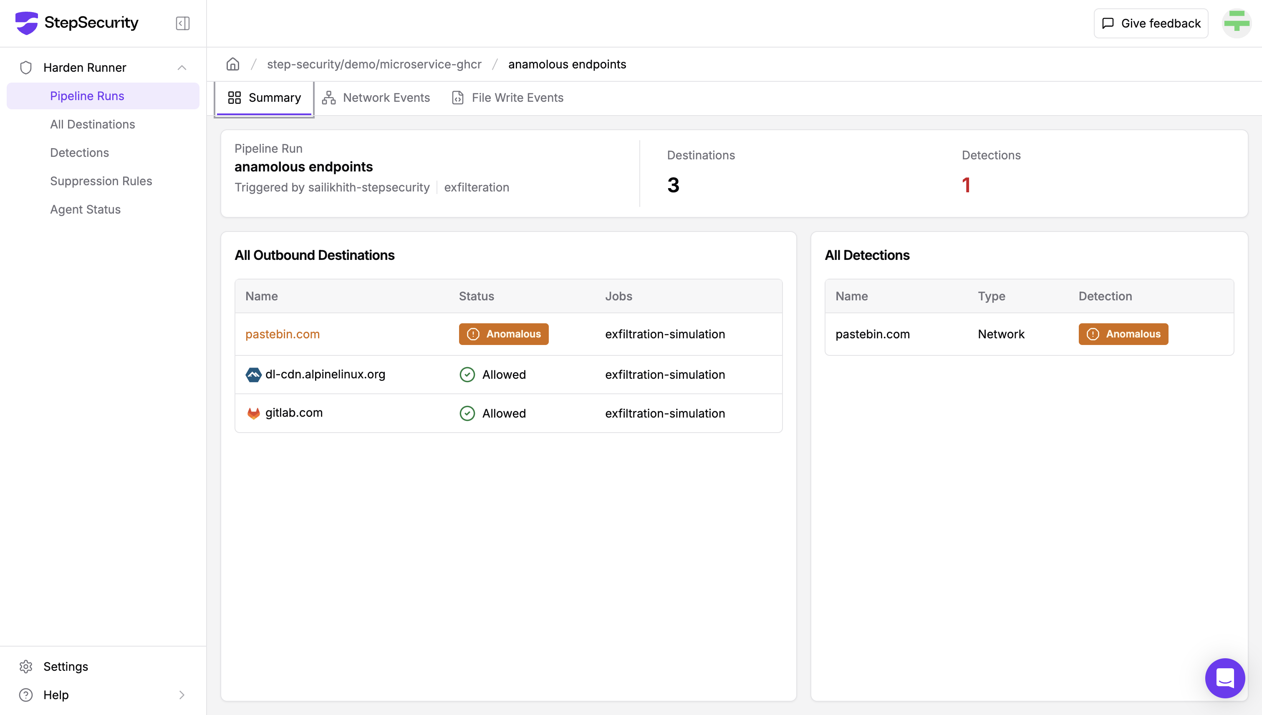Click the Settings gear icon

tap(25, 666)
